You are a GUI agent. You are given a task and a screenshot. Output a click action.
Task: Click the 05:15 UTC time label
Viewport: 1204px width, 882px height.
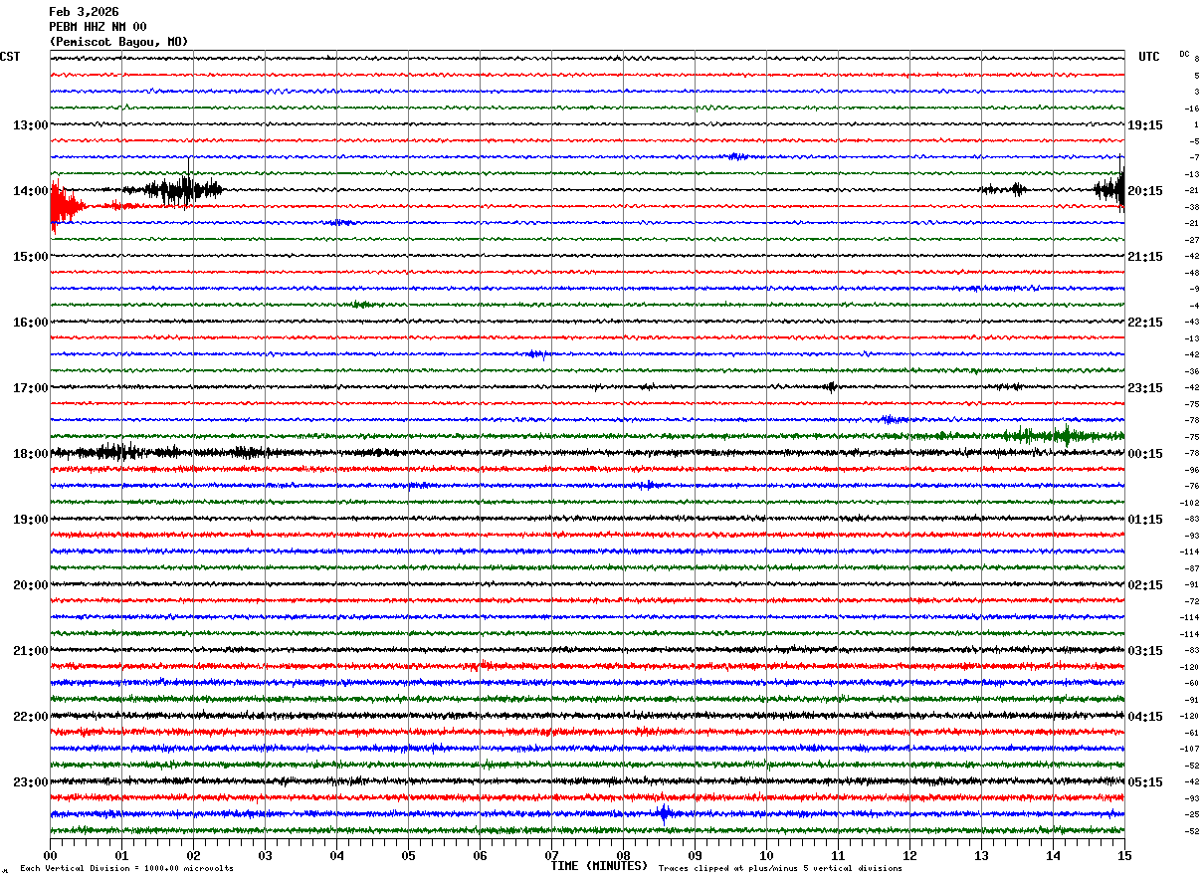1145,782
